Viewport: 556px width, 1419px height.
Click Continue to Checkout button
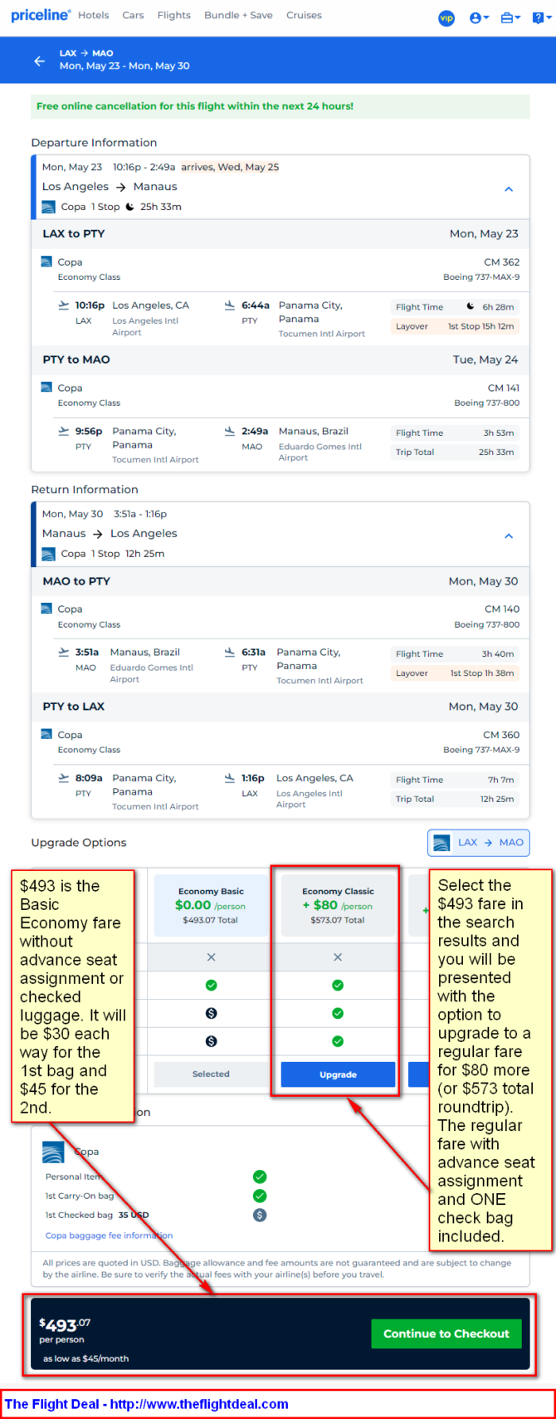(x=446, y=1333)
